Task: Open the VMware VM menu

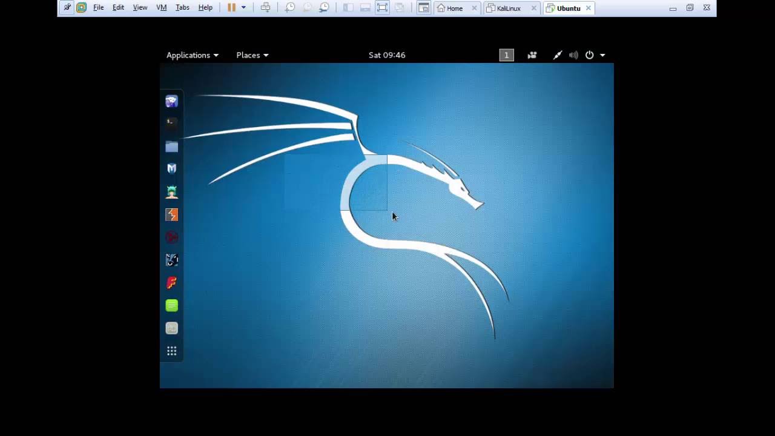Action: (162, 8)
